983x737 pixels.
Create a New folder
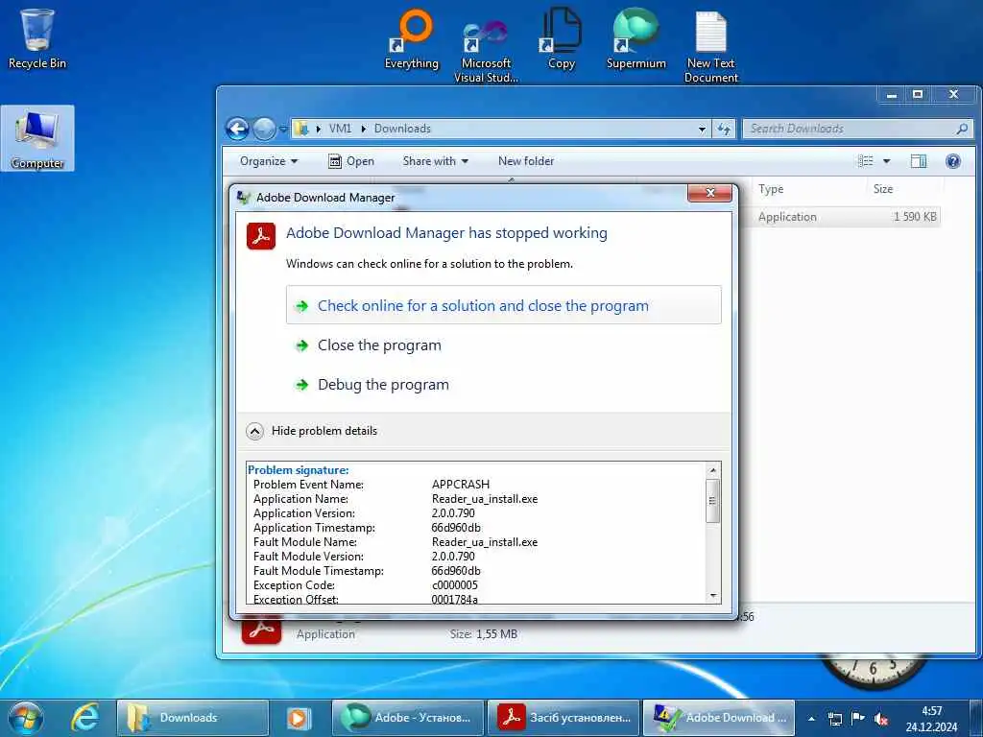(x=526, y=161)
